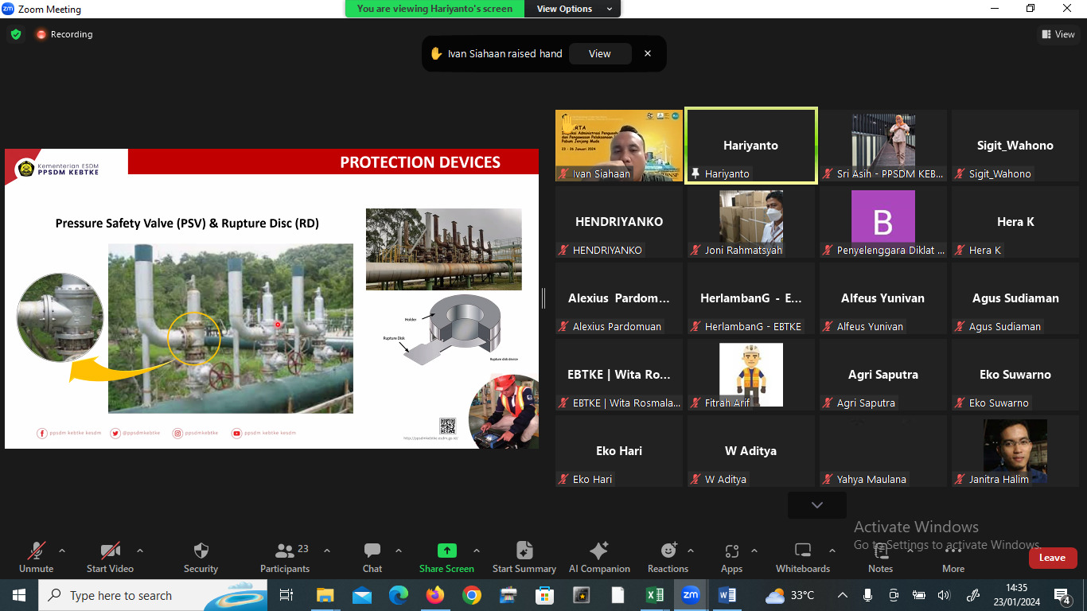
Task: Open Excel from the taskbar
Action: pos(654,595)
